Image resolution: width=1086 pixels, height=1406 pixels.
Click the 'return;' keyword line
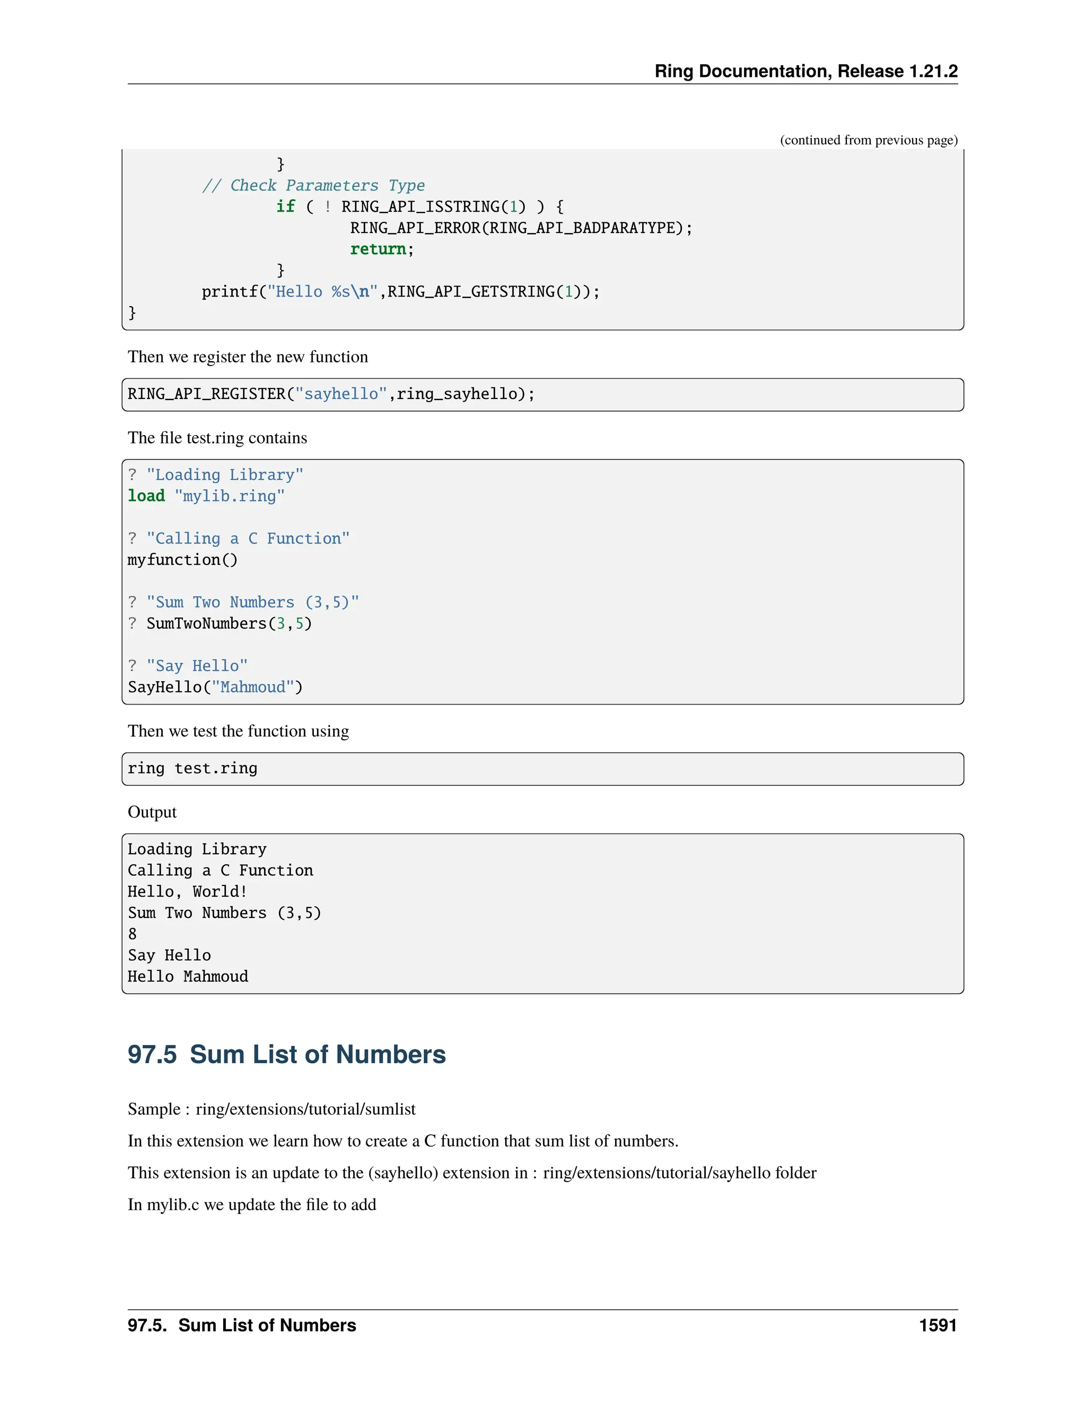pyautogui.click(x=381, y=249)
